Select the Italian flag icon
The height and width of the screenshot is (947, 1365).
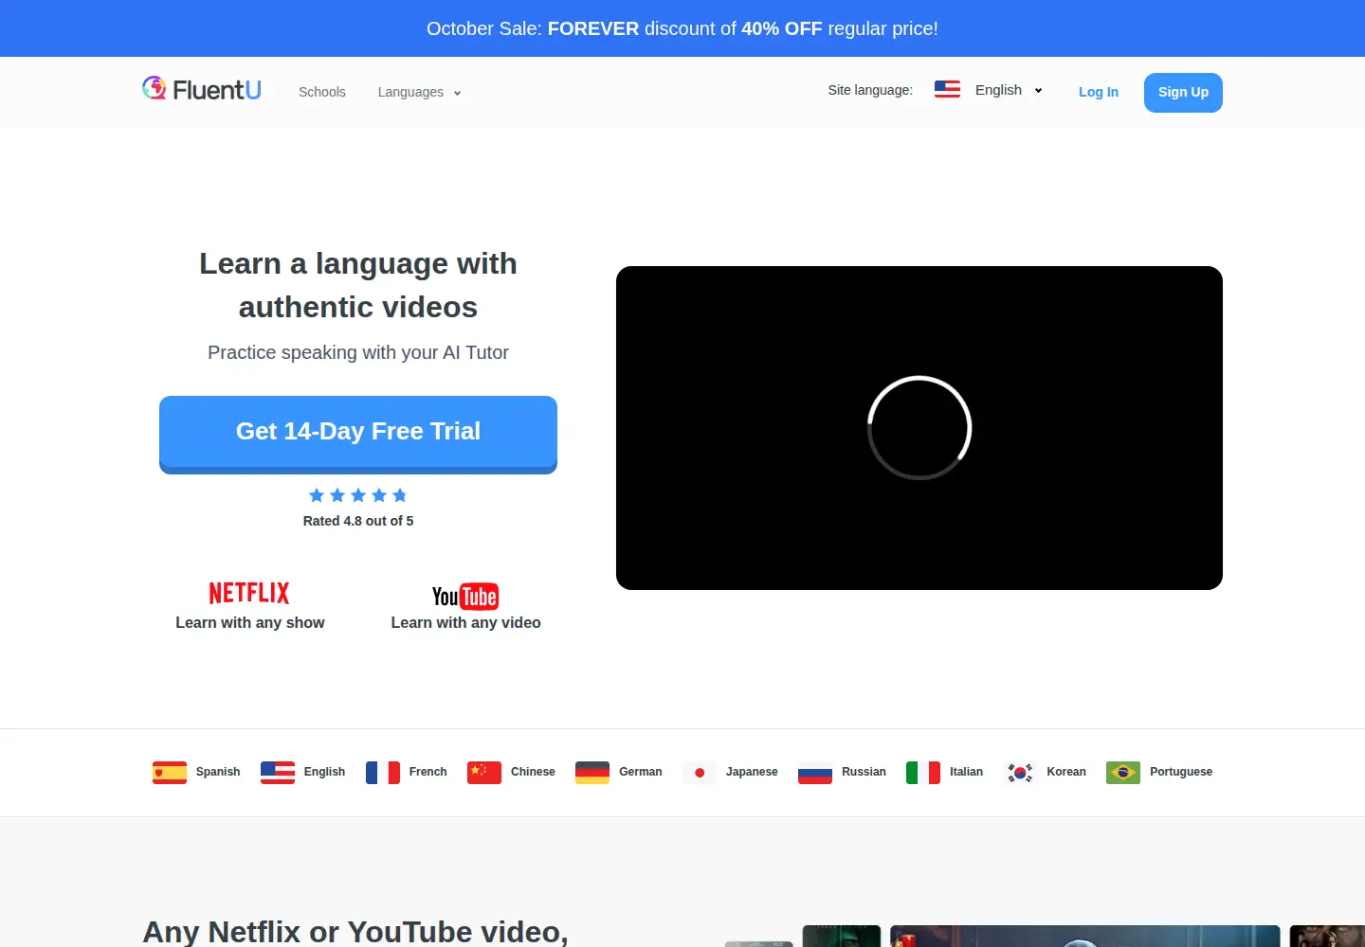pyautogui.click(x=923, y=773)
